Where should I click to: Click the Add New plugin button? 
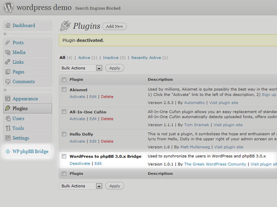point(114,26)
